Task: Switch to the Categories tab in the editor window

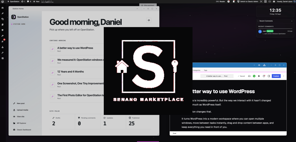Action: tap(196, 70)
